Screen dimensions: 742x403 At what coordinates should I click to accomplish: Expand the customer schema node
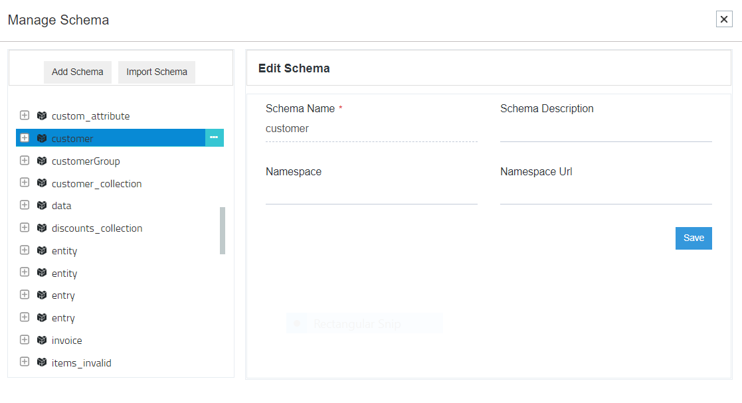[25, 138]
